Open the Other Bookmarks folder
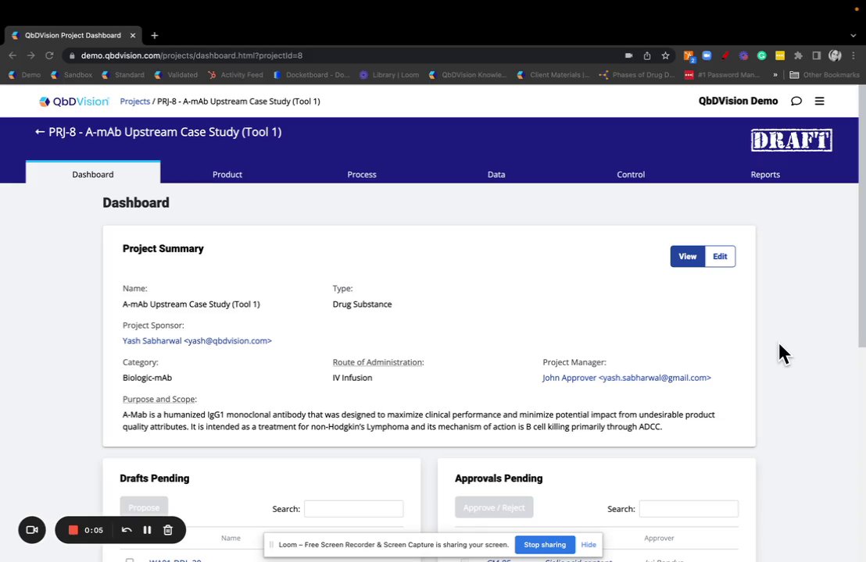This screenshot has width=866, height=562. (x=825, y=75)
